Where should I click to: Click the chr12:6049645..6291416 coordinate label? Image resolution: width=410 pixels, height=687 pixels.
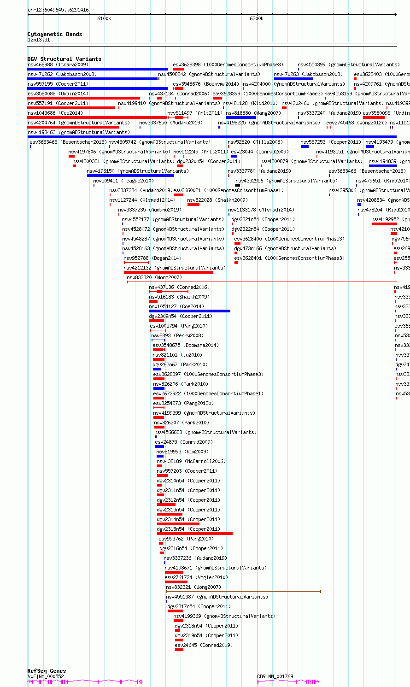point(58,10)
